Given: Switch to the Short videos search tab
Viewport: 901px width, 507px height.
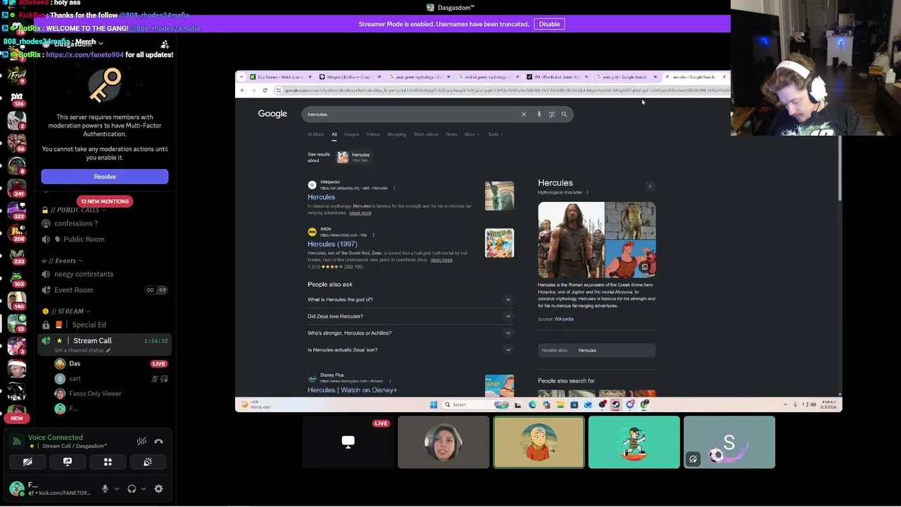Looking at the screenshot, I should pyautogui.click(x=426, y=134).
